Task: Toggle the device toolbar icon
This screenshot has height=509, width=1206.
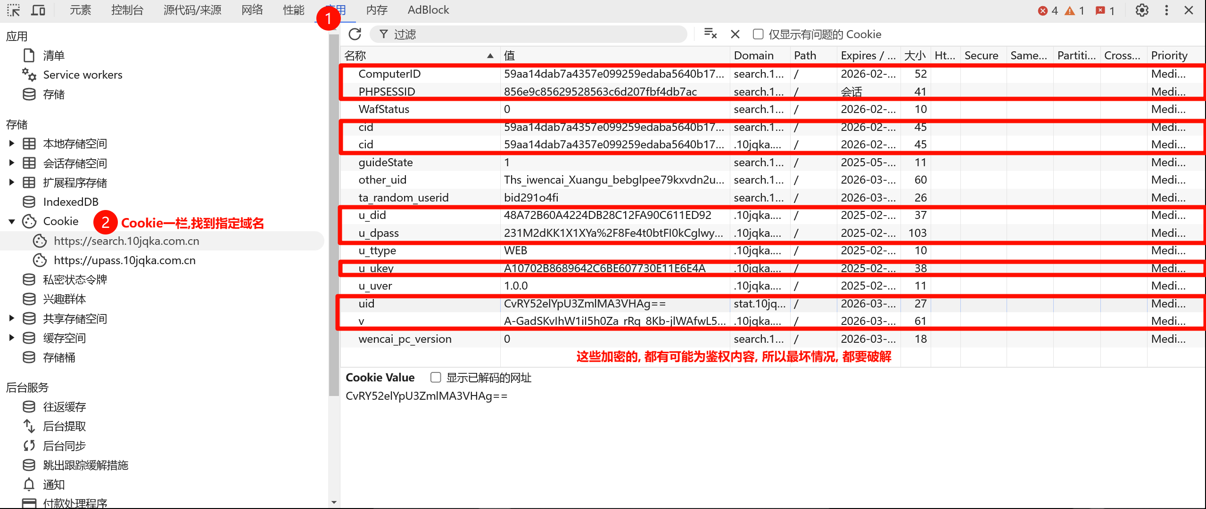Action: 38,10
